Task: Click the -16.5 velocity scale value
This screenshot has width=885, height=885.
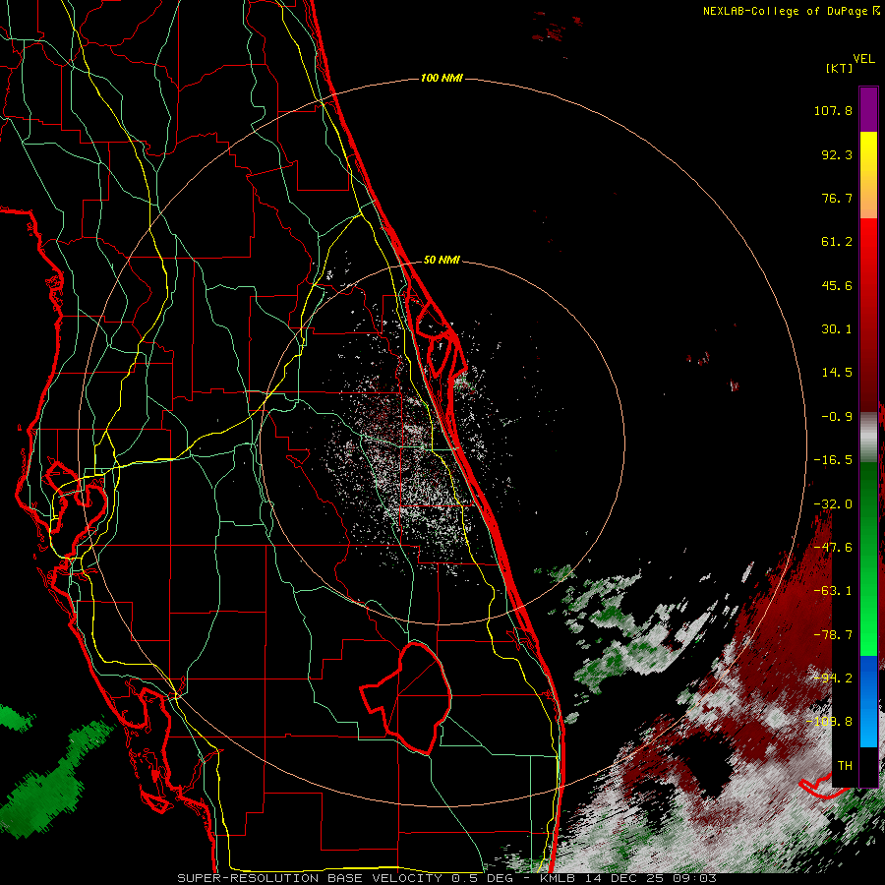Action: 833,460
